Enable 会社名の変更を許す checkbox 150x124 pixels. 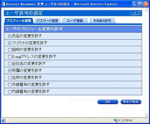click(10, 64)
